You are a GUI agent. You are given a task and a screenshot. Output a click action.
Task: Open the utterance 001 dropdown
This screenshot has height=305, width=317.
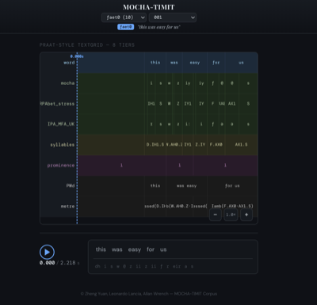coord(173,17)
